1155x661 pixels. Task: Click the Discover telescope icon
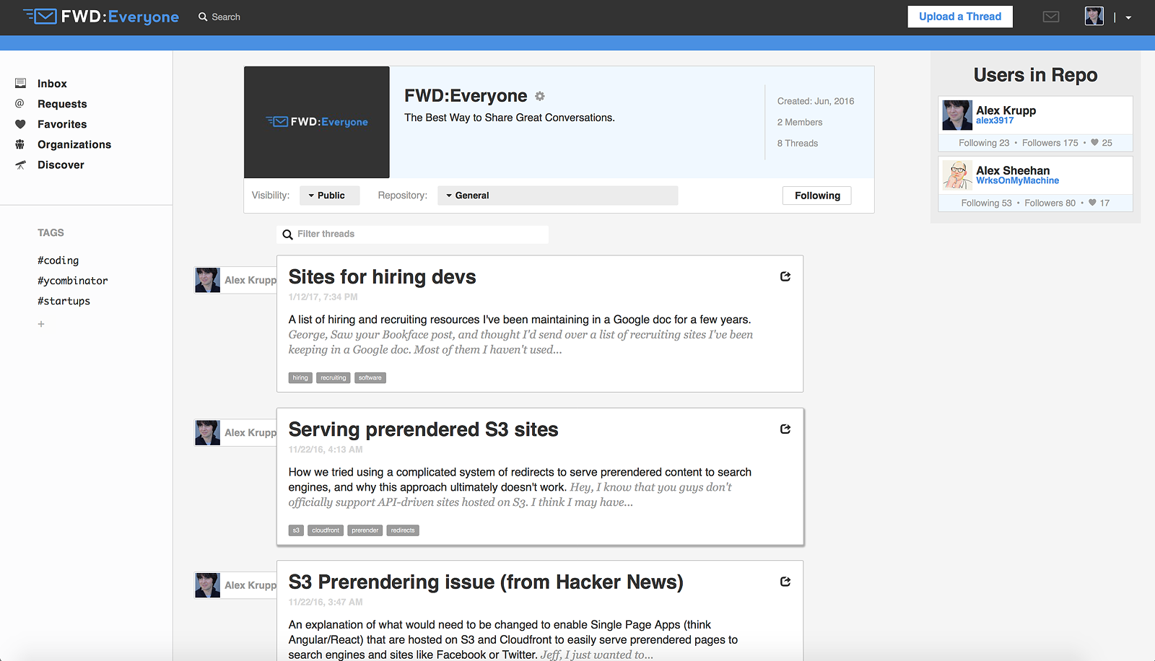pyautogui.click(x=20, y=165)
